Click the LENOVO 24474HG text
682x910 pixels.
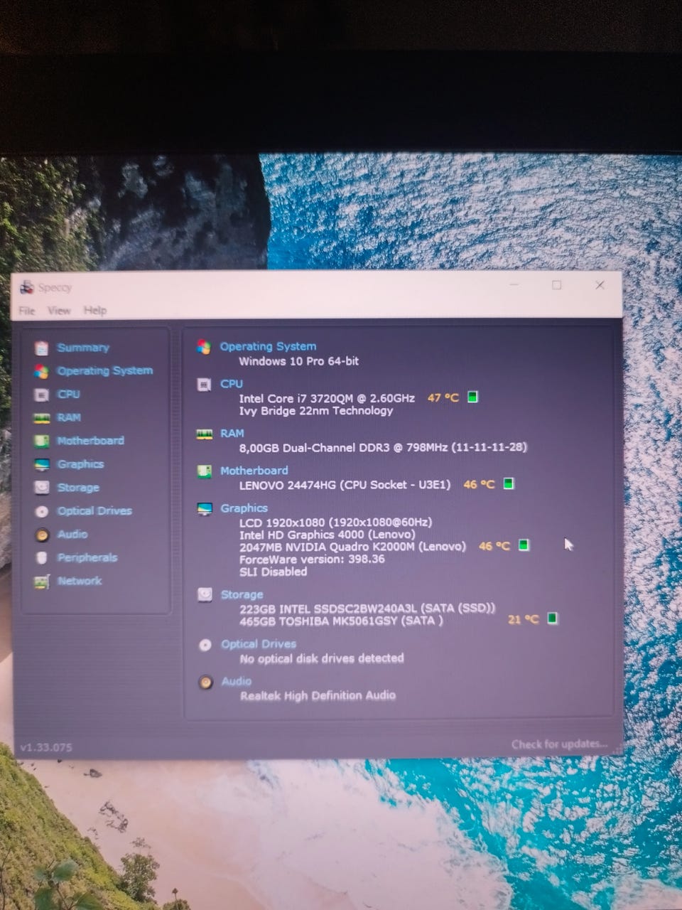345,485
